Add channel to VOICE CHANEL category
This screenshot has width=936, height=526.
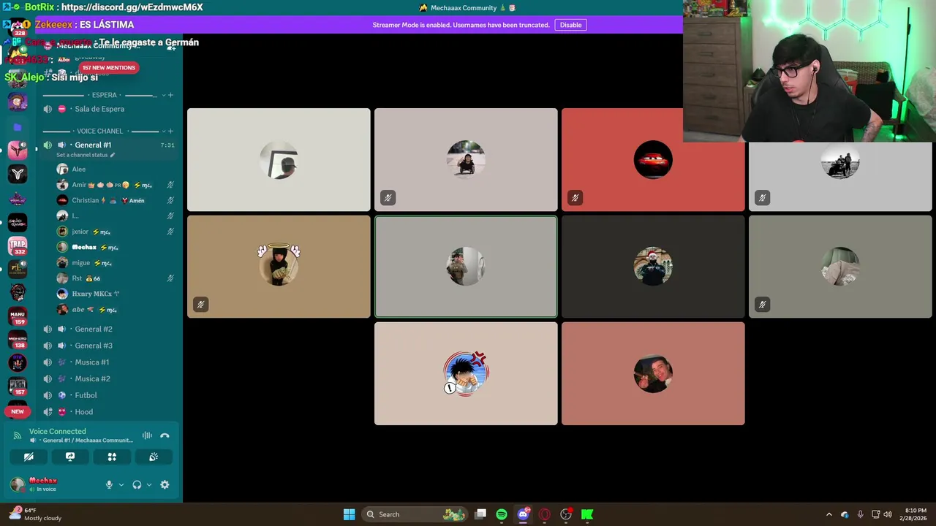tap(170, 131)
